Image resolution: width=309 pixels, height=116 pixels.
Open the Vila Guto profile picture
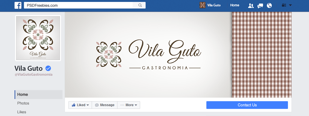(38, 38)
